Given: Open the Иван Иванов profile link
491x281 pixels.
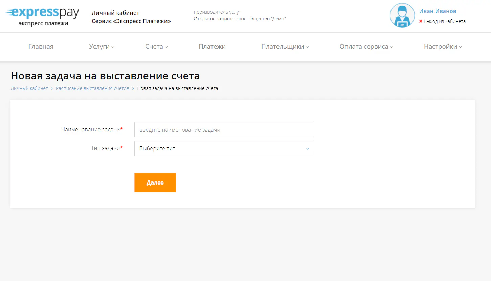Looking at the screenshot, I should 438,11.
